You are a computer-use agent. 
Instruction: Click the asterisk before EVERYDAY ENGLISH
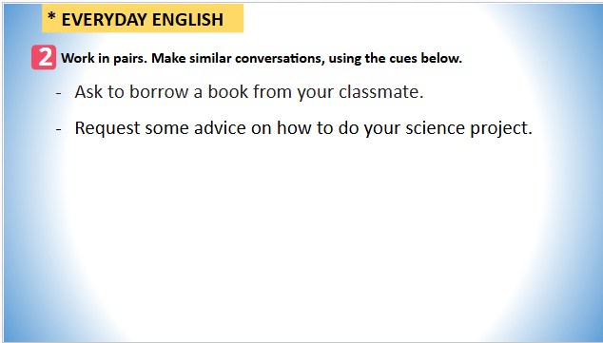pos(51,17)
